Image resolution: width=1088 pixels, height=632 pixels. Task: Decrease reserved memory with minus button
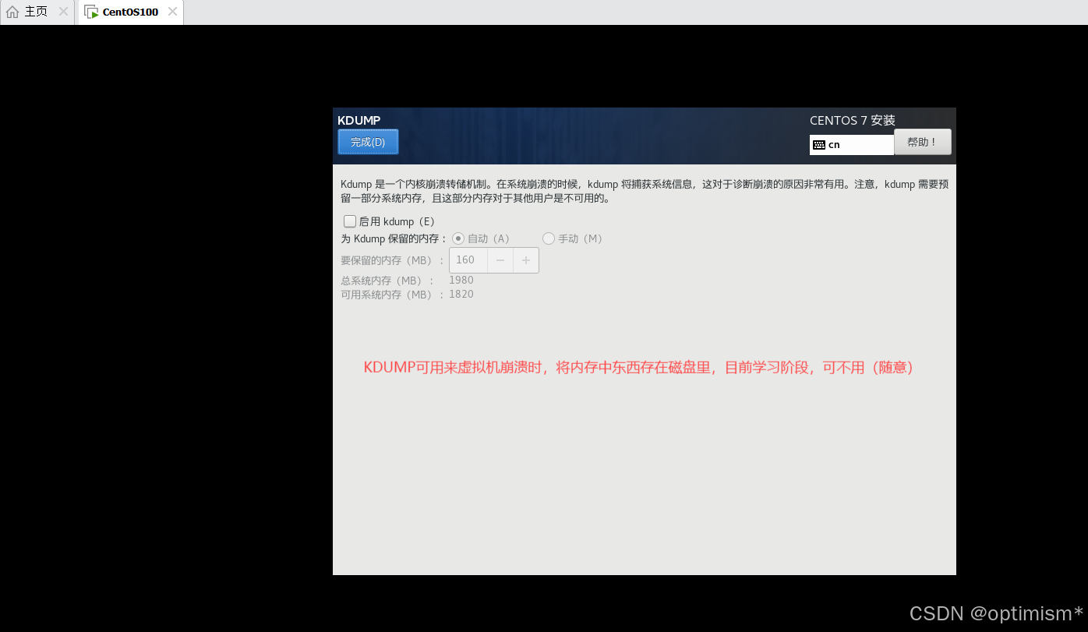[x=500, y=260]
